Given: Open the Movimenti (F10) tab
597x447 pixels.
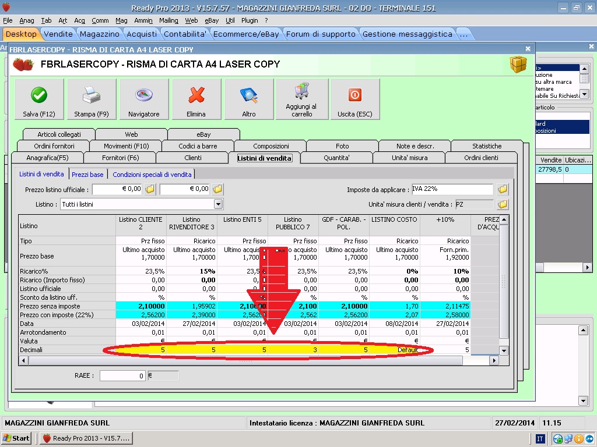Looking at the screenshot, I should pyautogui.click(x=126, y=146).
